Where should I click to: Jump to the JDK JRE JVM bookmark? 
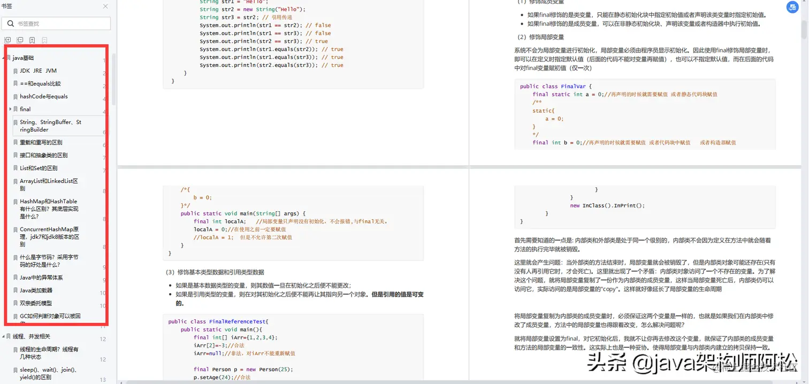click(x=39, y=71)
